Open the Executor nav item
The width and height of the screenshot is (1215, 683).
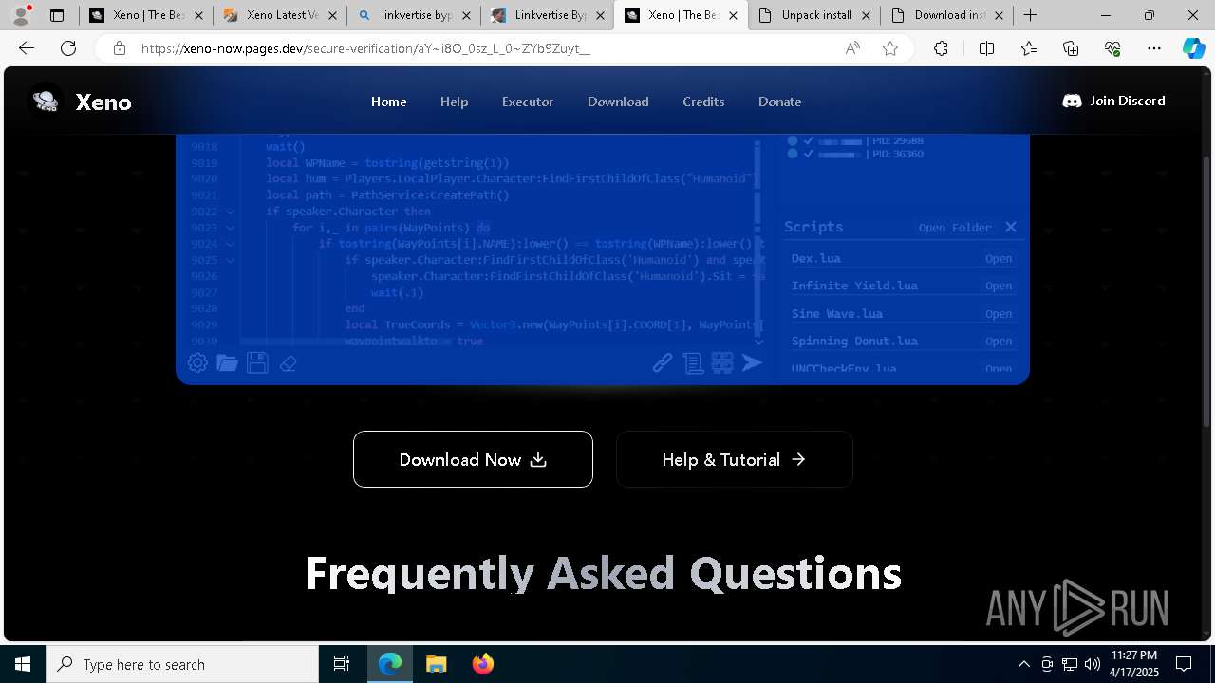click(528, 102)
